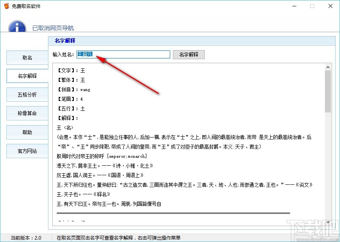Open the 五格分析 panel
Screen dimensions: 340x242
[27, 94]
